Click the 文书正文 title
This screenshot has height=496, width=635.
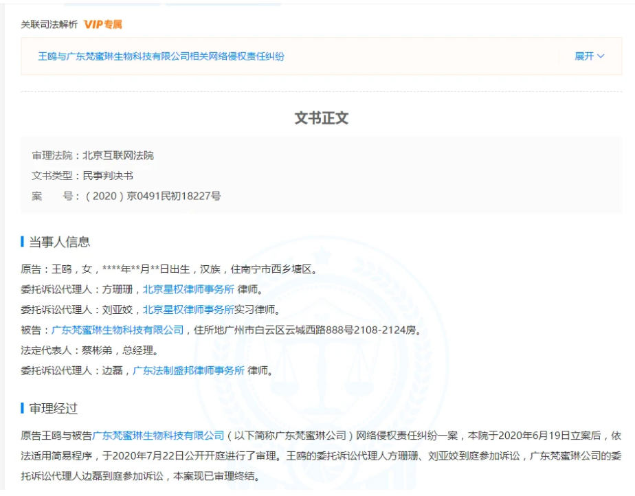[x=322, y=118]
